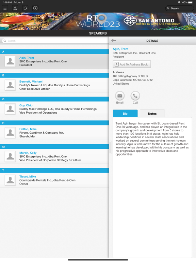
Task: Open the info circle icon
Action: (35, 8)
